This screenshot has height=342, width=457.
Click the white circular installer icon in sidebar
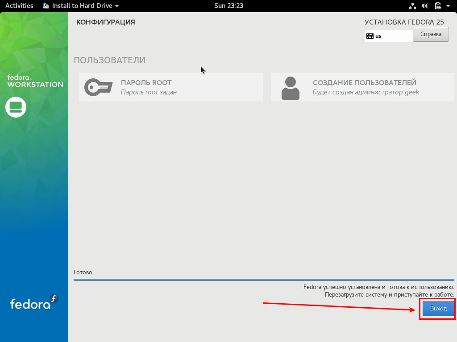click(x=16, y=107)
